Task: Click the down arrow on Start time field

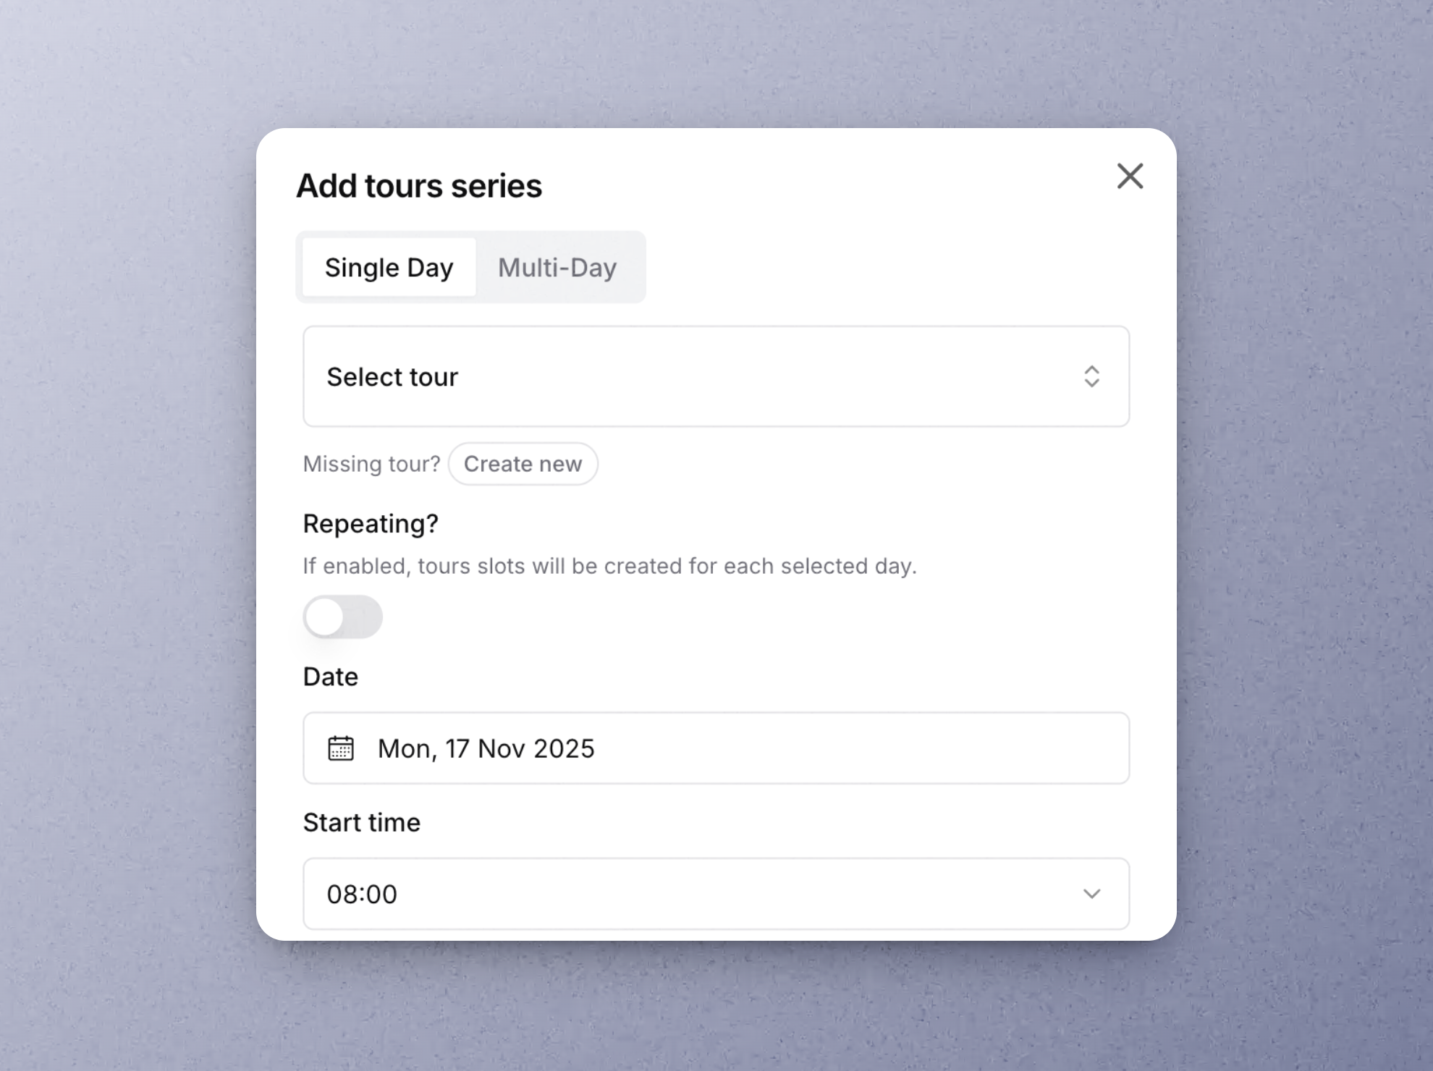Action: click(x=1093, y=894)
